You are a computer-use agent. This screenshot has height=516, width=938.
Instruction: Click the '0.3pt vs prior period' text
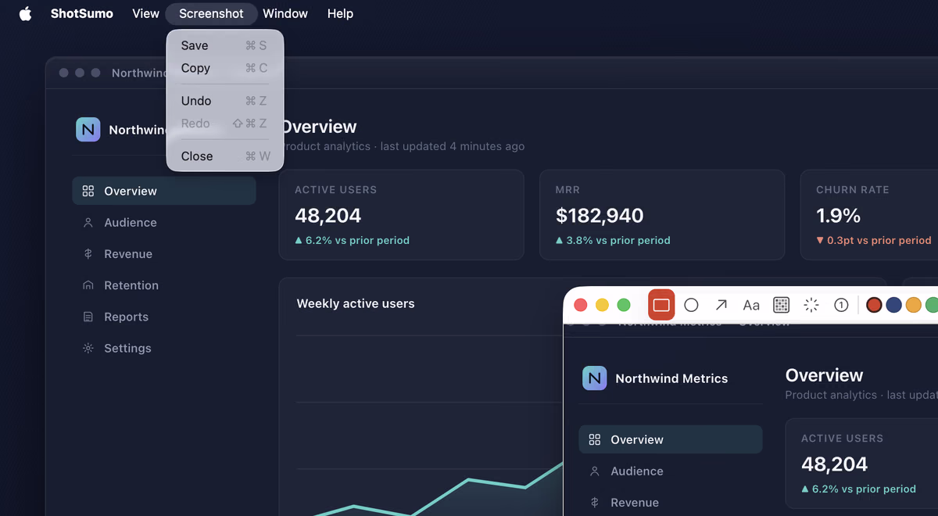[x=879, y=241]
